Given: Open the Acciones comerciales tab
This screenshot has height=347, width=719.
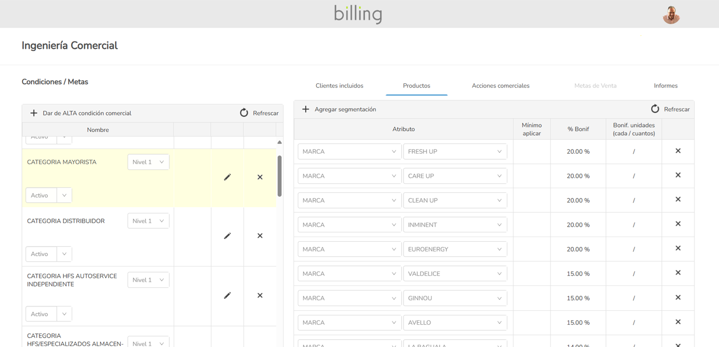Looking at the screenshot, I should pos(500,86).
